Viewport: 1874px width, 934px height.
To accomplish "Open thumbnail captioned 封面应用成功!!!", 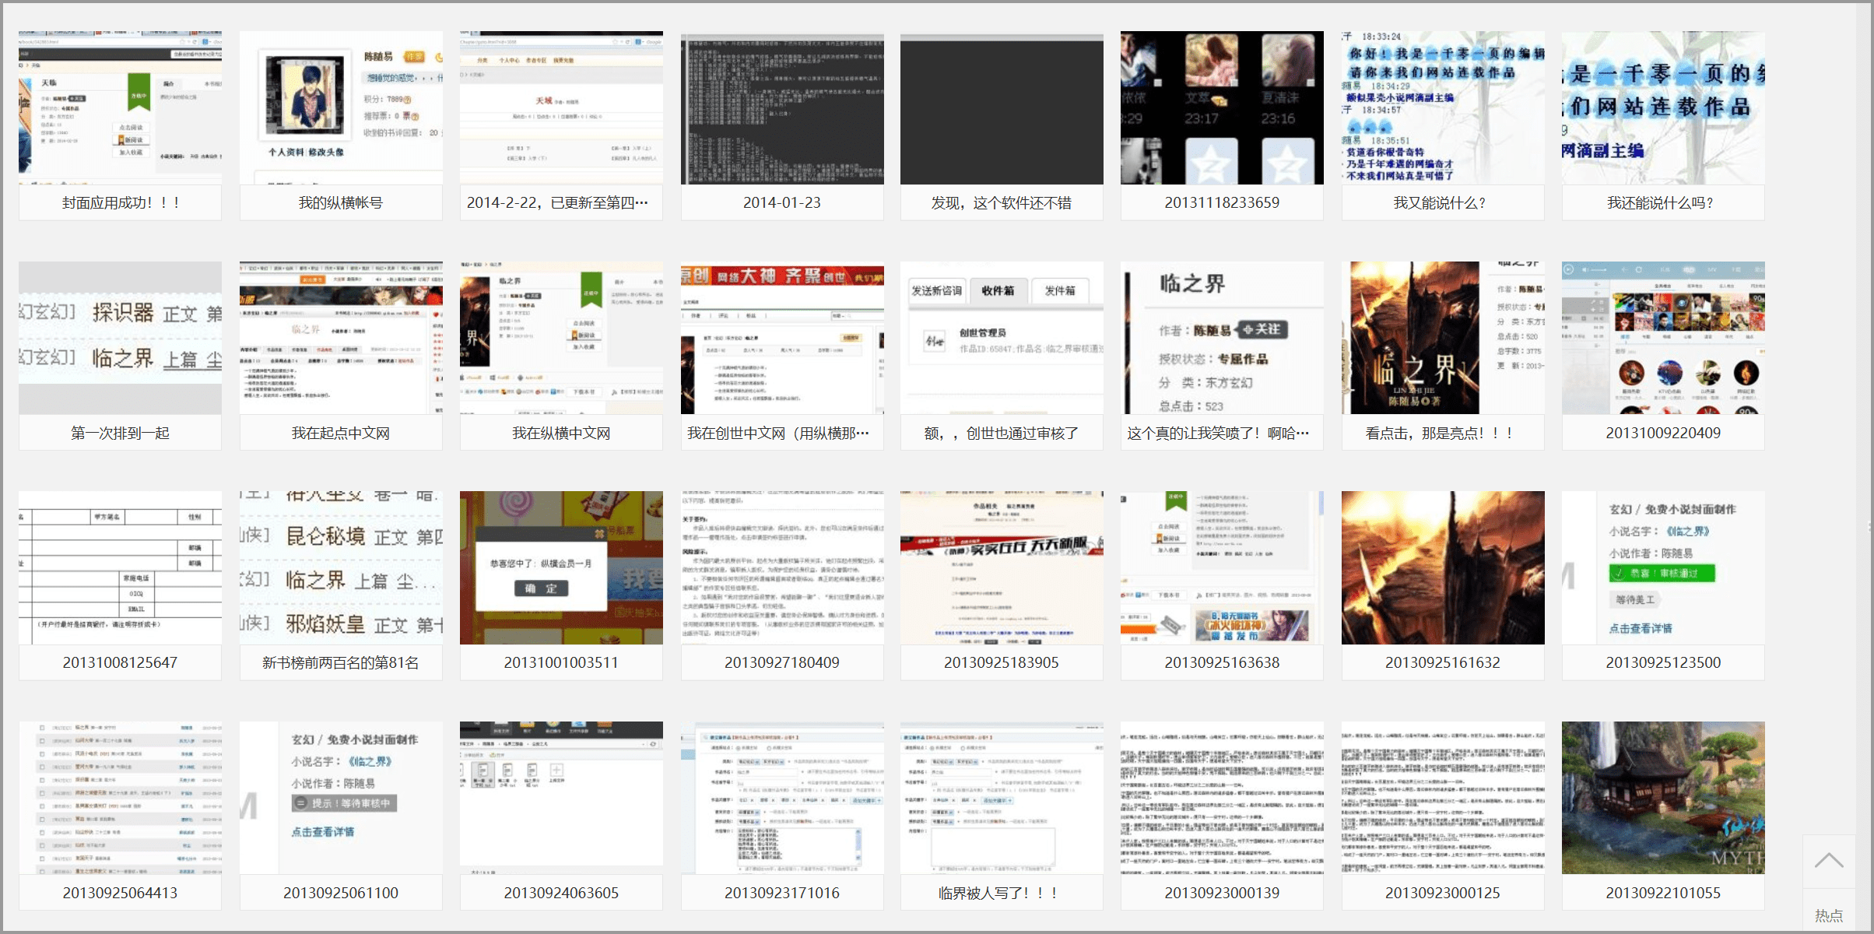I will click(120, 108).
